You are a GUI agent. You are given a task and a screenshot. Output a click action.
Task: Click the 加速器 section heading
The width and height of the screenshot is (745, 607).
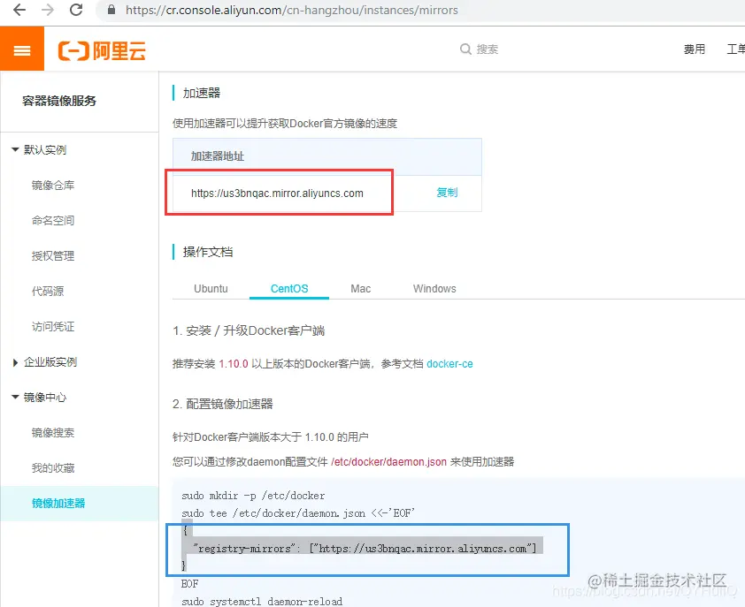click(x=202, y=93)
